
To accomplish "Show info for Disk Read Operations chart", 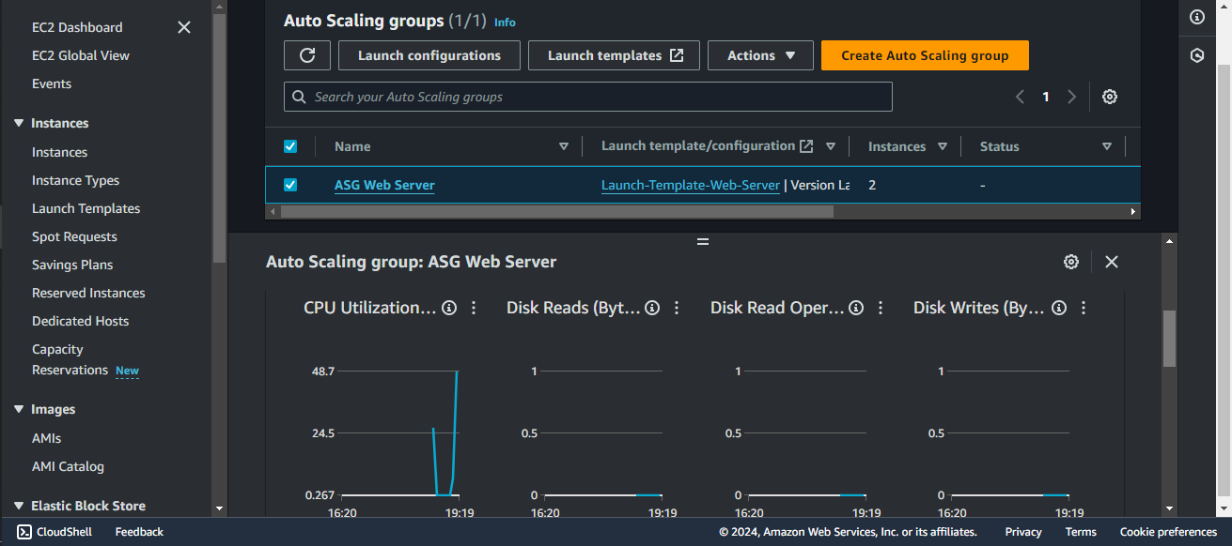I will (856, 308).
